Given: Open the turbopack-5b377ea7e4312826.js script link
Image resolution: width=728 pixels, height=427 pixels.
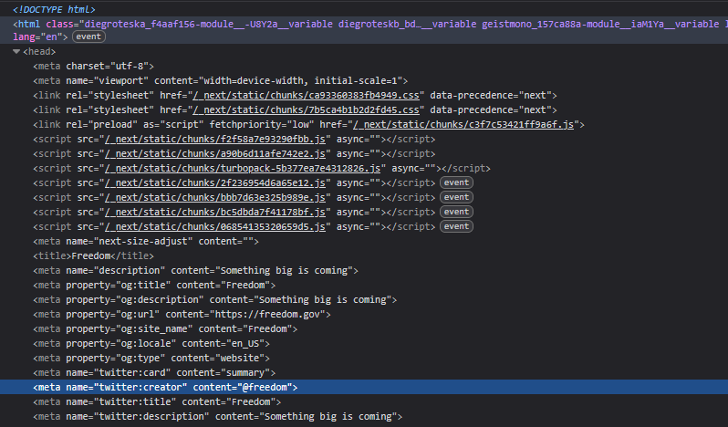Looking at the screenshot, I should point(243,169).
